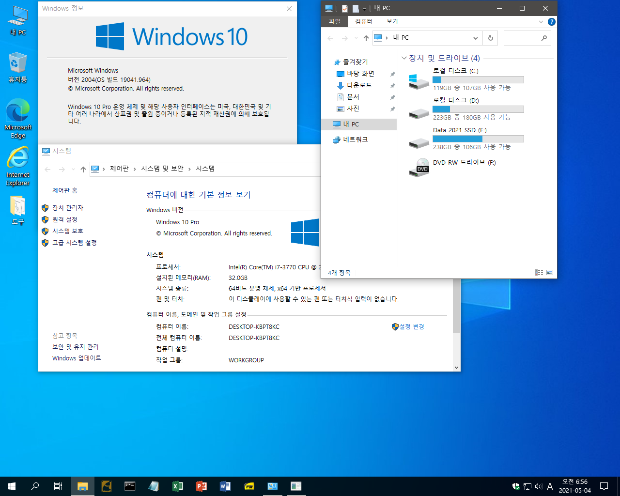Select 사진 in navigation pane
The height and width of the screenshot is (496, 620).
pos(353,108)
